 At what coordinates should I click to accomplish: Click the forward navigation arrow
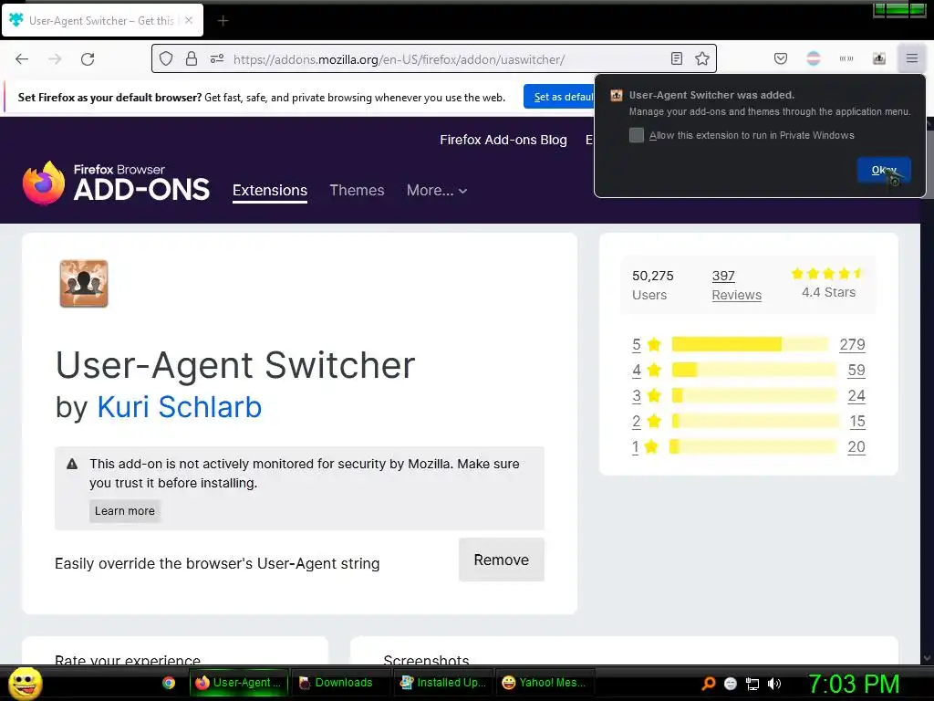click(x=55, y=59)
